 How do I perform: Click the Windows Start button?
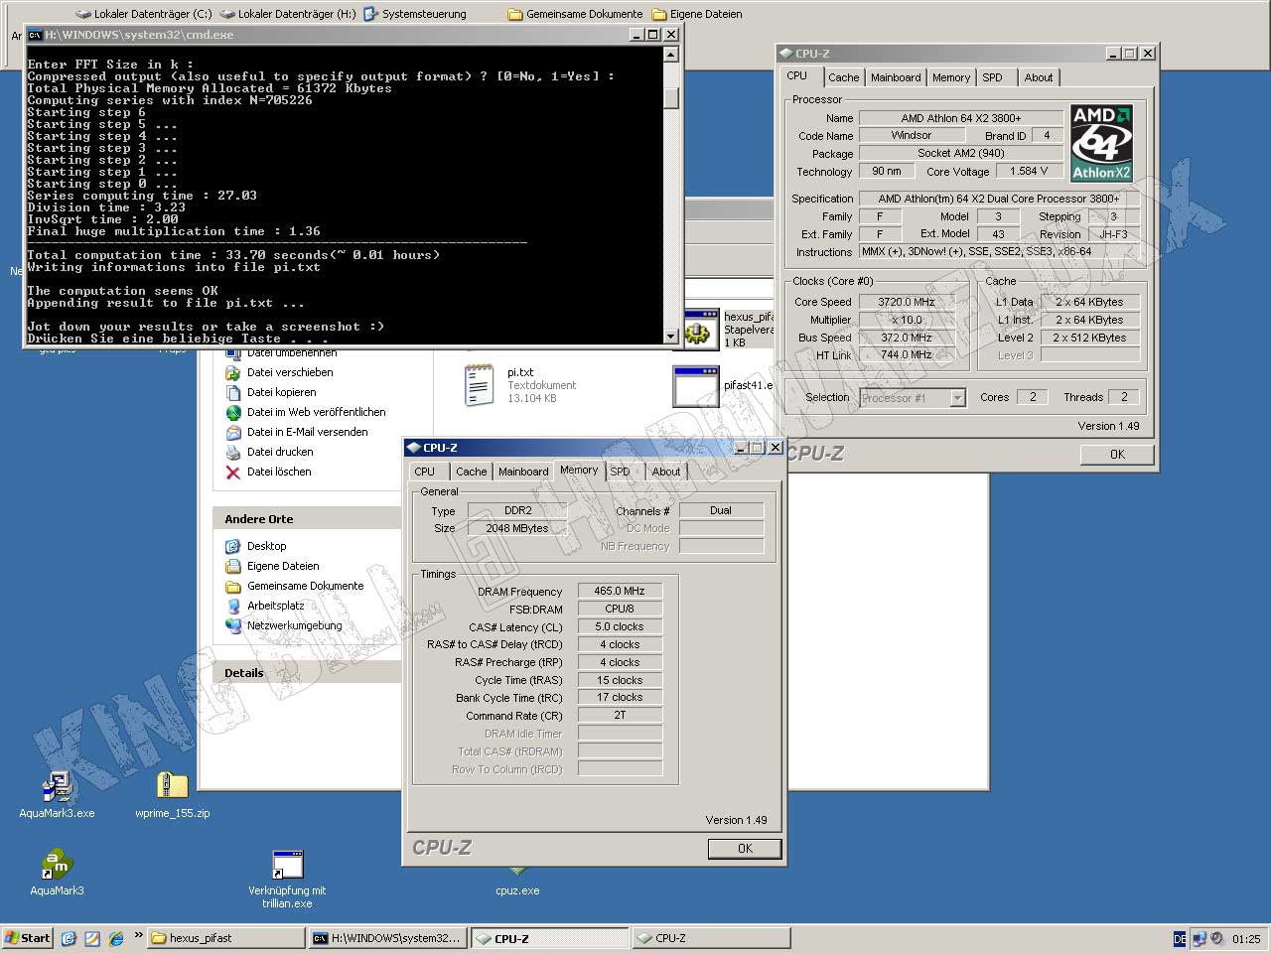(x=28, y=938)
